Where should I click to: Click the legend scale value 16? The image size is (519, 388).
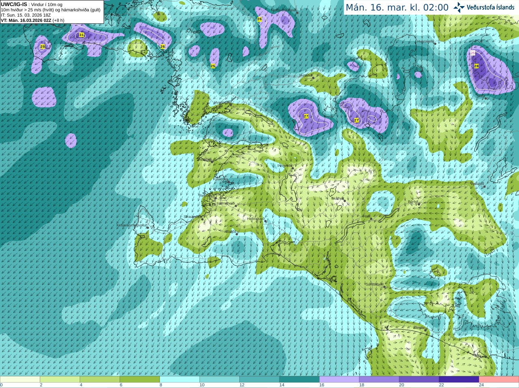(x=322, y=385)
